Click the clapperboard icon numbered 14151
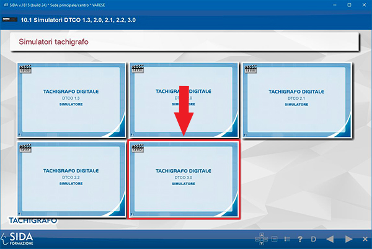The image size is (372, 249). tap(25, 149)
